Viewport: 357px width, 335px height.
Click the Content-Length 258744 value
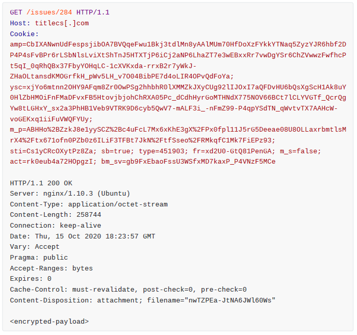coord(89,215)
